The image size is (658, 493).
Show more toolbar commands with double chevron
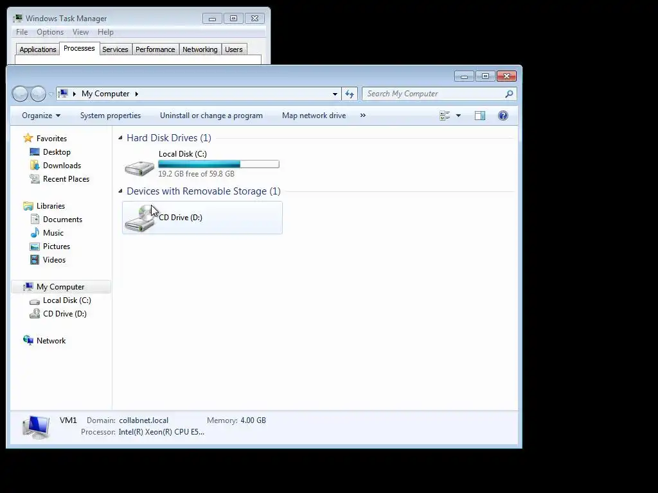(363, 116)
